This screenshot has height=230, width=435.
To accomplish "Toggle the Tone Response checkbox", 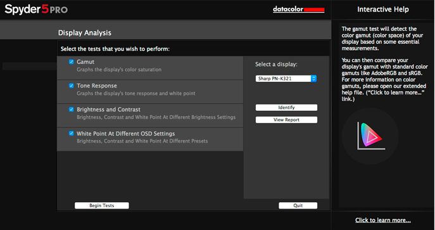I will (72, 86).
